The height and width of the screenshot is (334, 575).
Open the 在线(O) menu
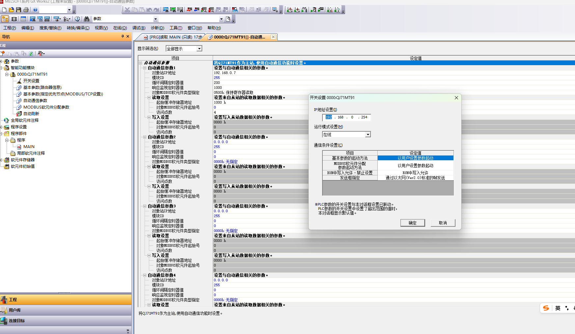tap(120, 28)
